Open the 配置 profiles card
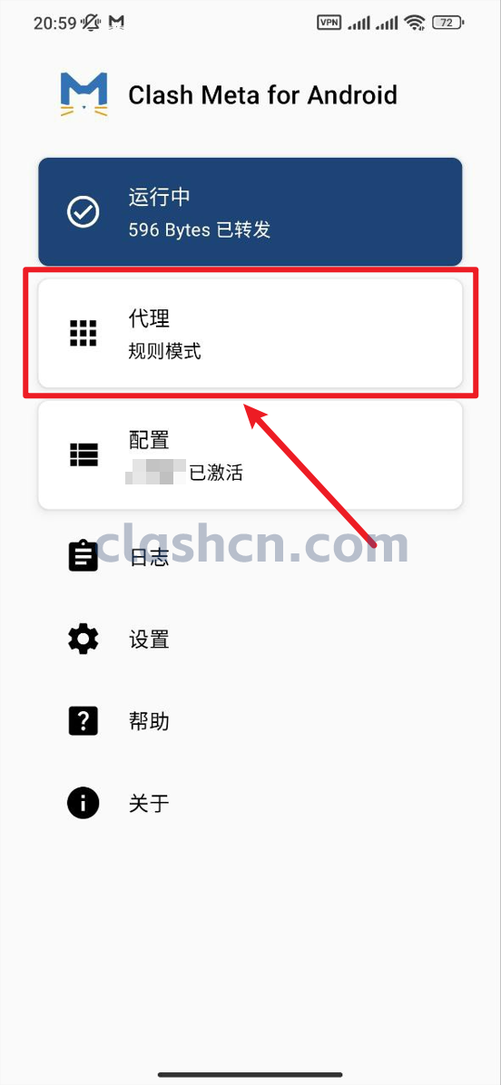The height and width of the screenshot is (1085, 501). 250,455
